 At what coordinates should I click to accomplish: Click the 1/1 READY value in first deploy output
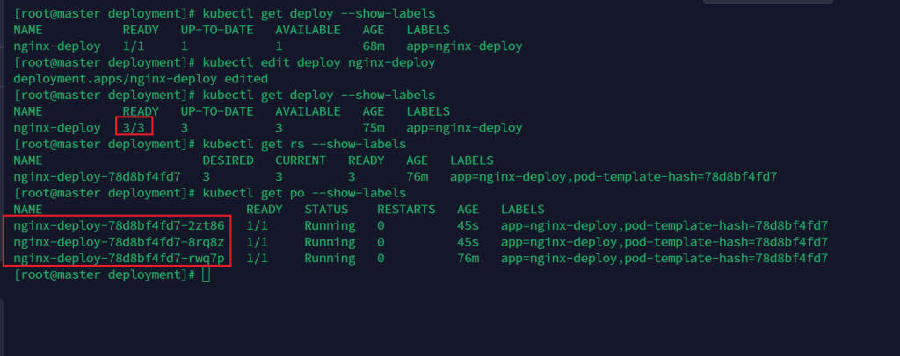pyautogui.click(x=134, y=46)
